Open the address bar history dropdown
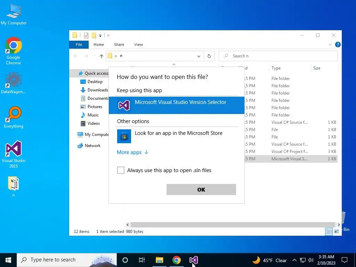The image size is (356, 267). coord(199,56)
